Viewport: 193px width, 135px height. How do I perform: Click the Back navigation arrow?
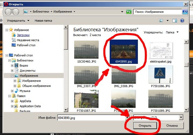coord(8,12)
